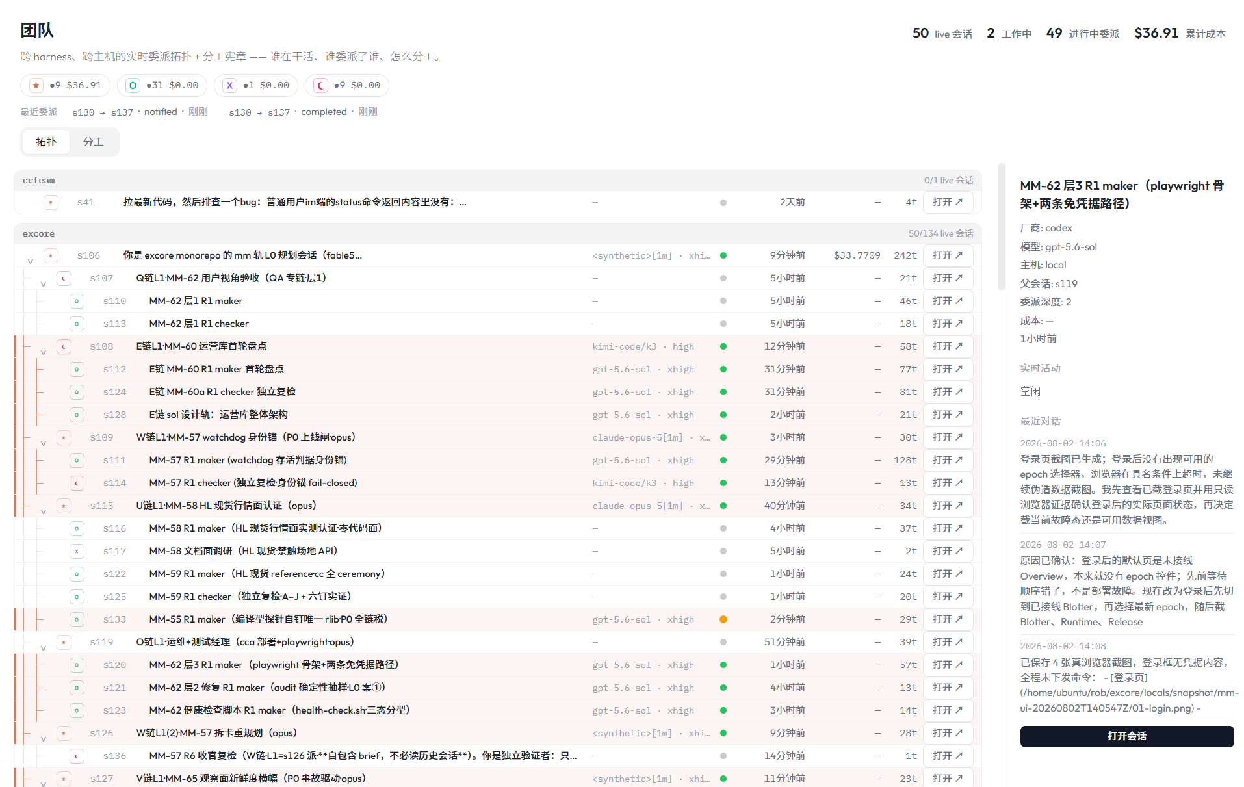Click recent delegation s130 → s137 notified
Viewport: 1244px width, 787px height.
pyautogui.click(x=140, y=112)
